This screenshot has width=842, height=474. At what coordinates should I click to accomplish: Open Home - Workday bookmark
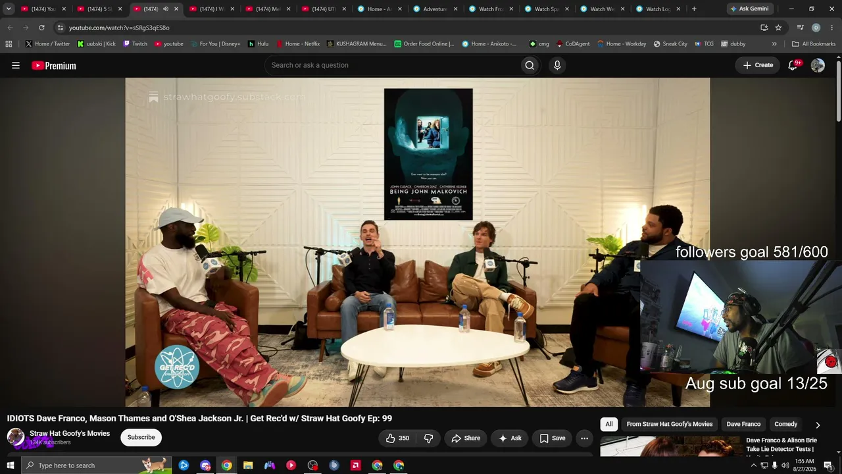pyautogui.click(x=621, y=44)
